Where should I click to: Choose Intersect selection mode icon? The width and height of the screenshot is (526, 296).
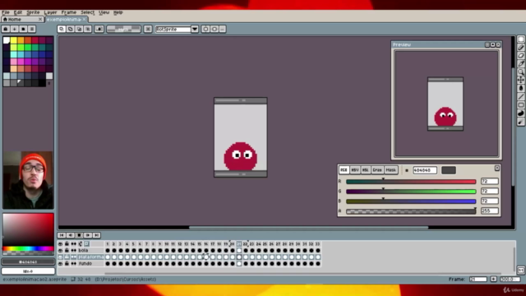click(x=88, y=30)
